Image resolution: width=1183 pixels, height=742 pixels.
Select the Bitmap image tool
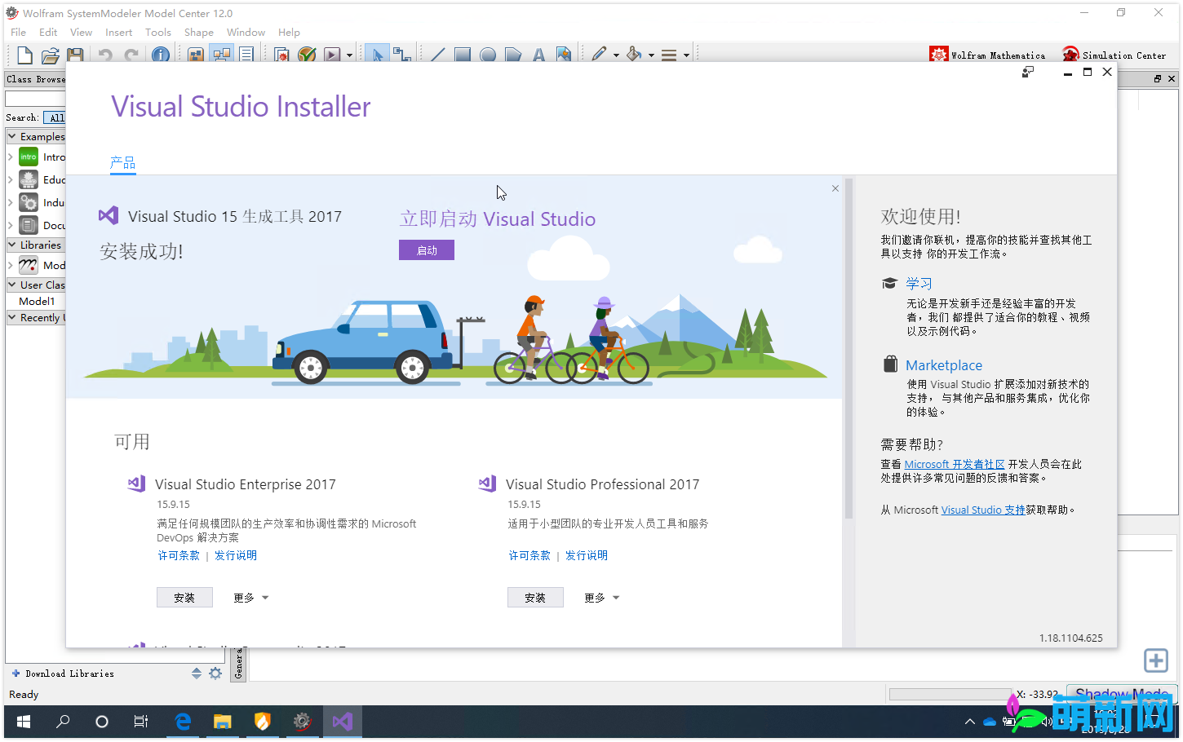pyautogui.click(x=564, y=55)
